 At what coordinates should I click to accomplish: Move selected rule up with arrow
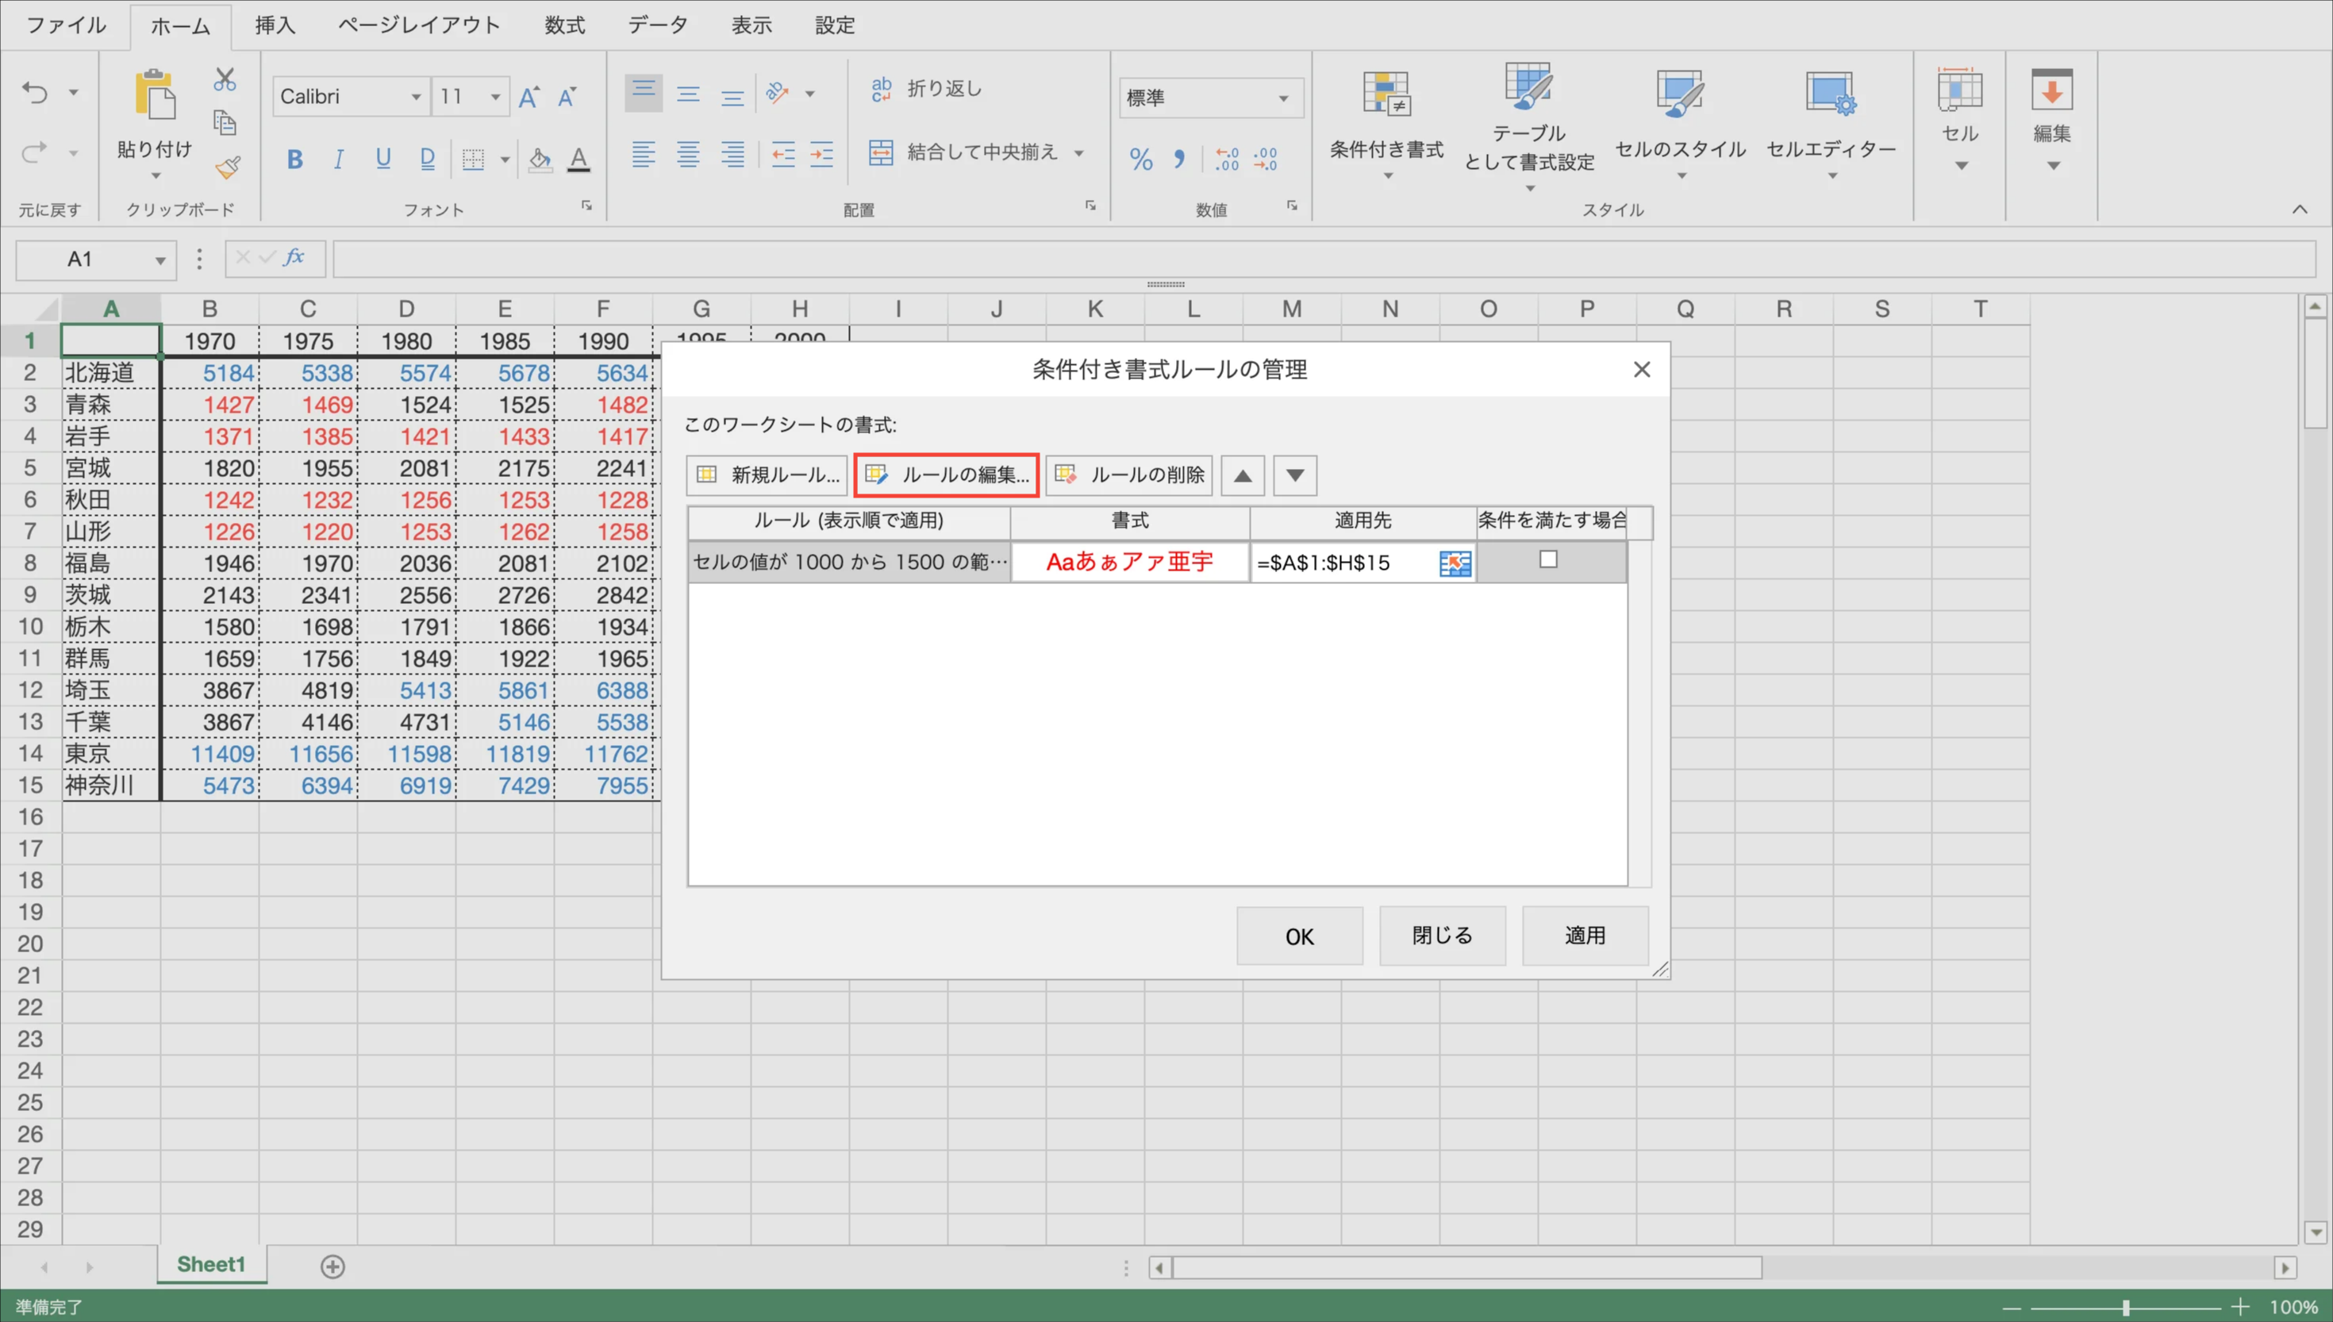[1242, 476]
